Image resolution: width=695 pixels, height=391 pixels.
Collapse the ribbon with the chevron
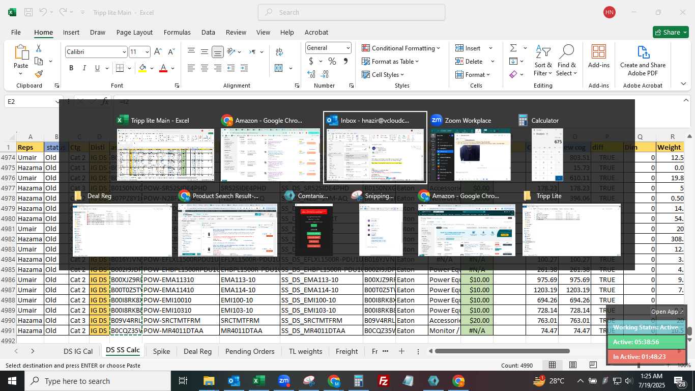click(683, 84)
